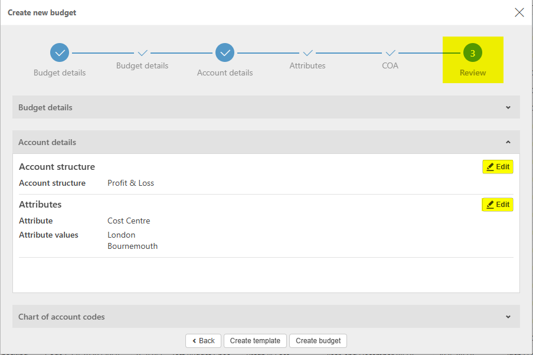Click the Account details step circle icon
Image resolution: width=533 pixels, height=355 pixels.
(225, 52)
